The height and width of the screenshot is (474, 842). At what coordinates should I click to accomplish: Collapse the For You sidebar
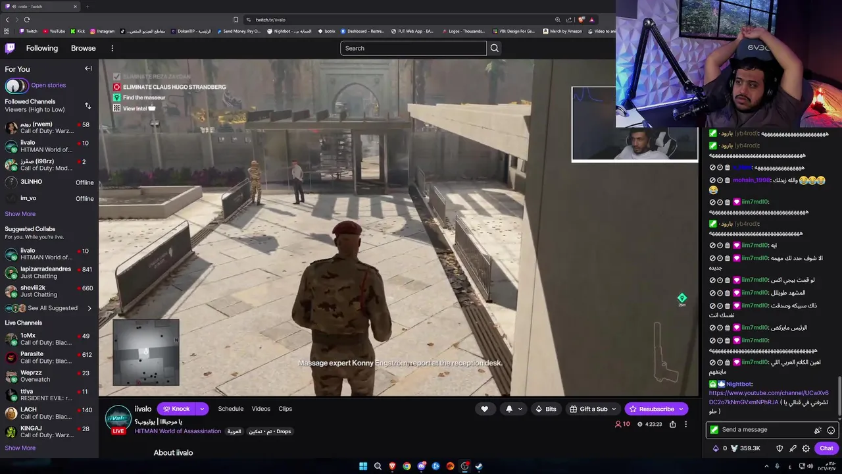click(88, 68)
